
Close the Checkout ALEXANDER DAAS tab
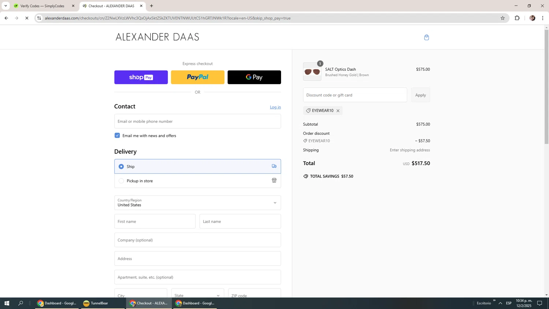coord(141,6)
